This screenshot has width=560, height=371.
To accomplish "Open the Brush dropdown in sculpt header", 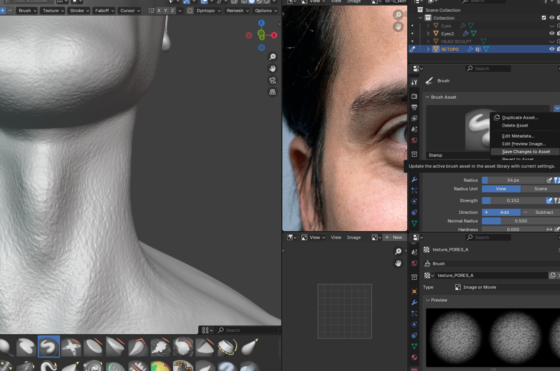I will (x=28, y=10).
